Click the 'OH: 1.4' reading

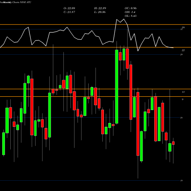(x=130, y=12)
